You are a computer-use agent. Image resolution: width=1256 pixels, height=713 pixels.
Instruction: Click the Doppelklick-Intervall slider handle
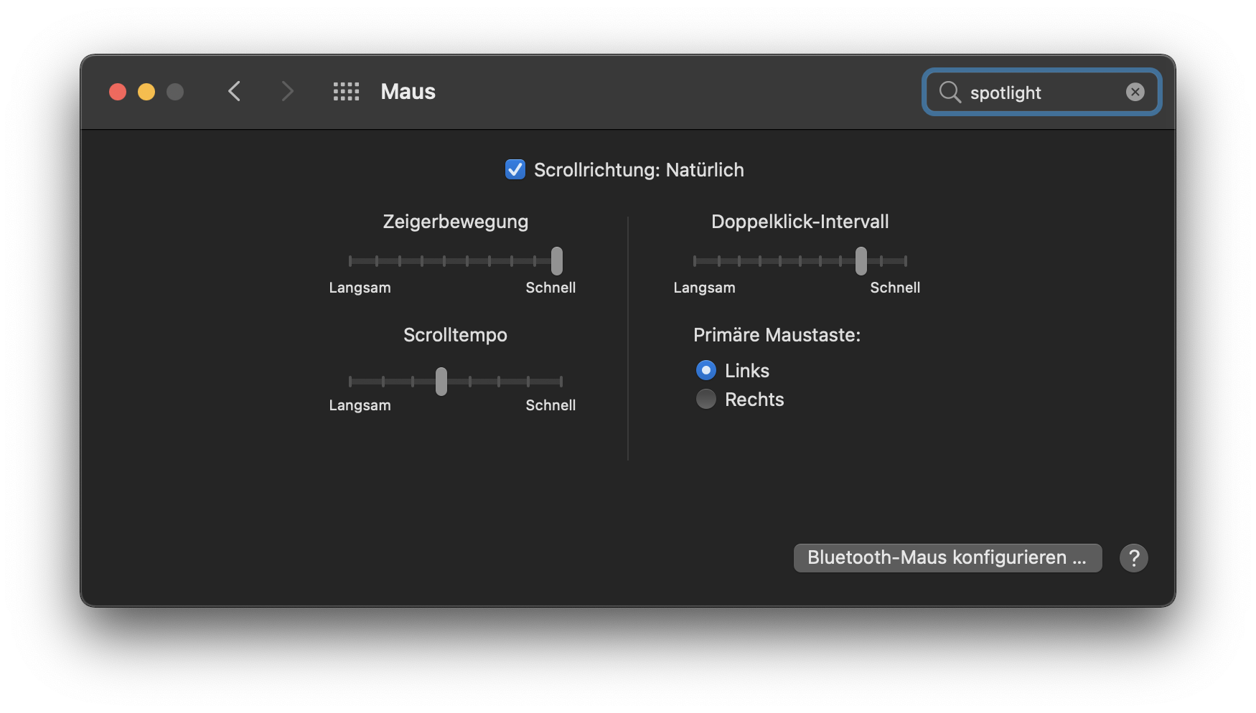tap(861, 261)
